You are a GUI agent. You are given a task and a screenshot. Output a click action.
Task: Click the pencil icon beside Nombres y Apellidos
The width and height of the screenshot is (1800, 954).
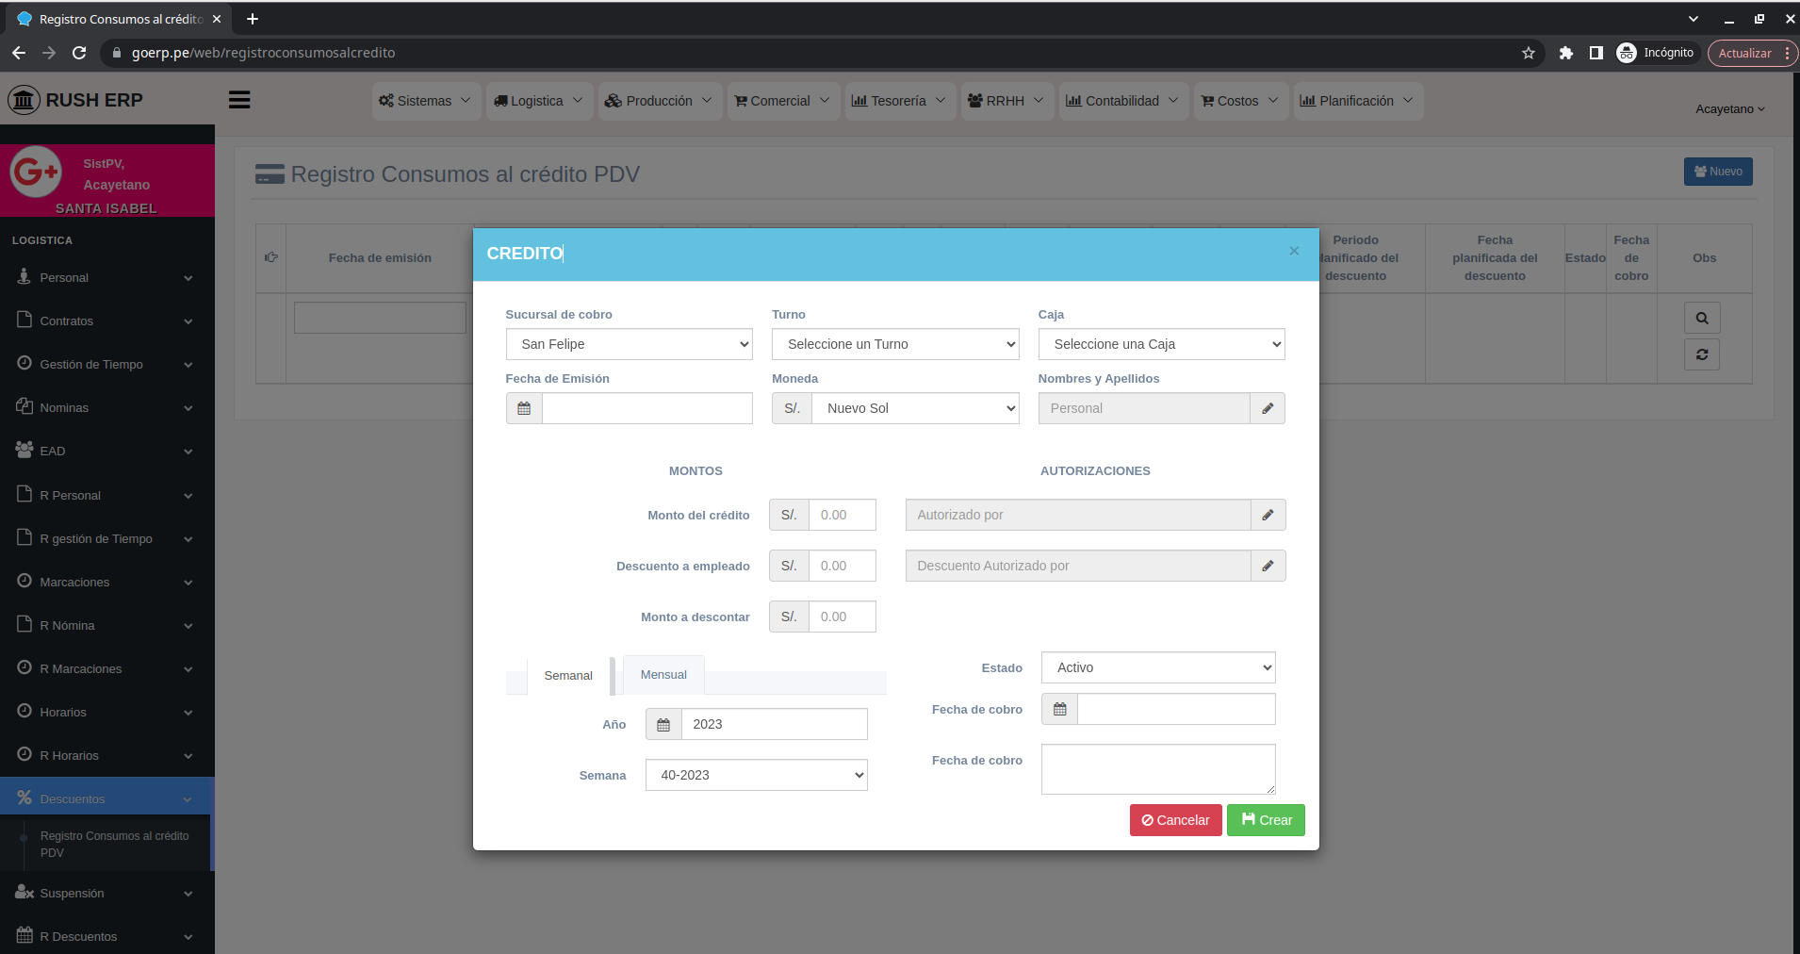pos(1268,408)
